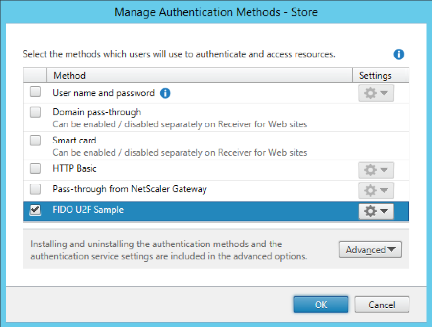Click gear icon for Pass-through from NetScaler Gateway
The height and width of the screenshot is (327, 432).
(376, 189)
